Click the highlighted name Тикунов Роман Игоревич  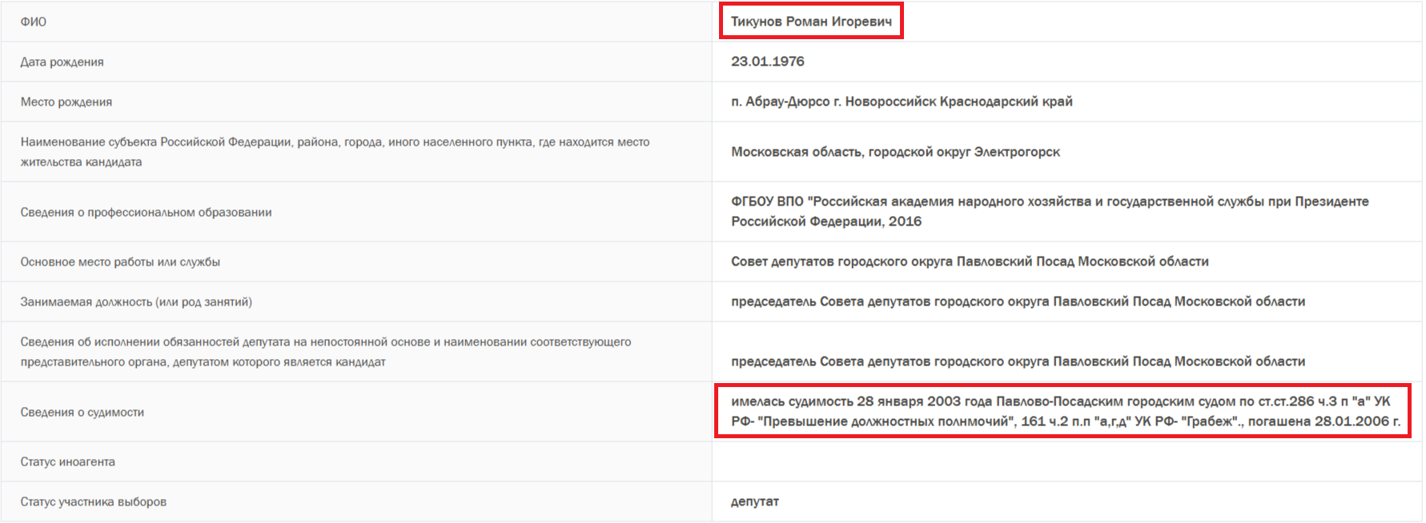[x=811, y=22]
